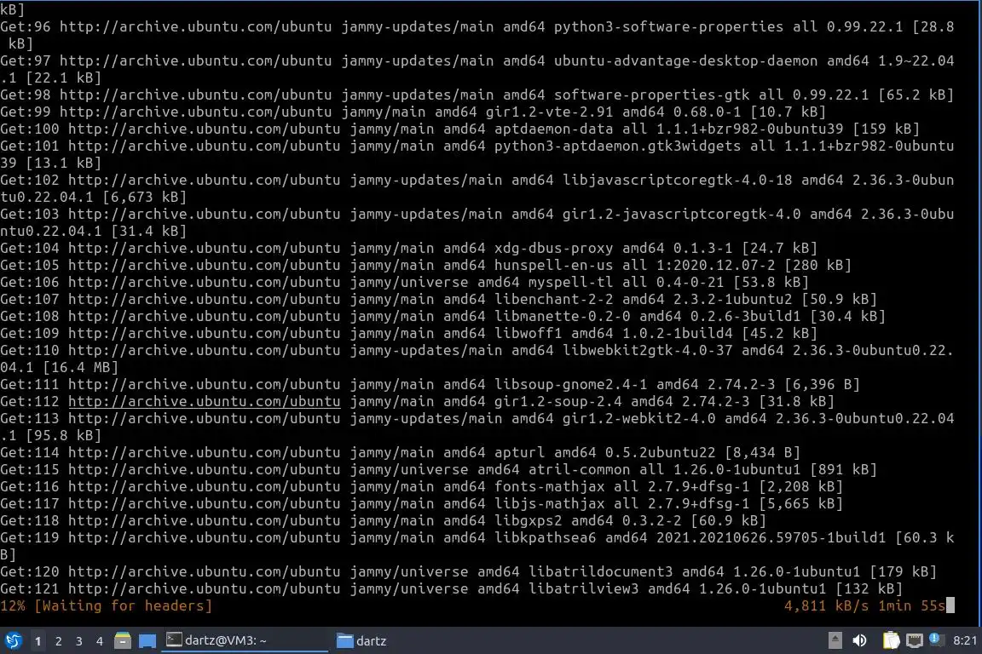The image size is (982, 654).
Task: Click the 8:21 clock
Action: pos(964,640)
